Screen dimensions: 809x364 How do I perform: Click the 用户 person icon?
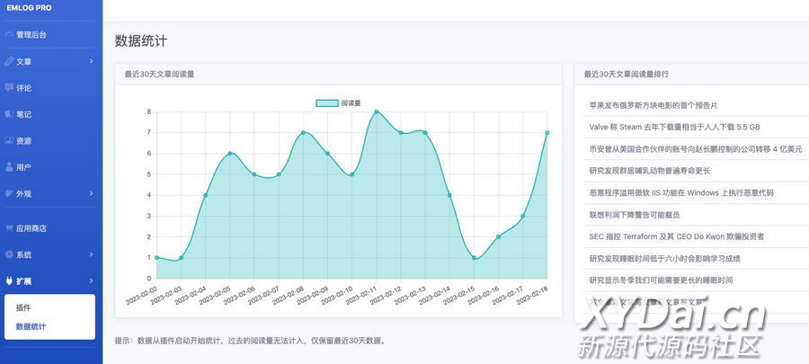[x=9, y=167]
